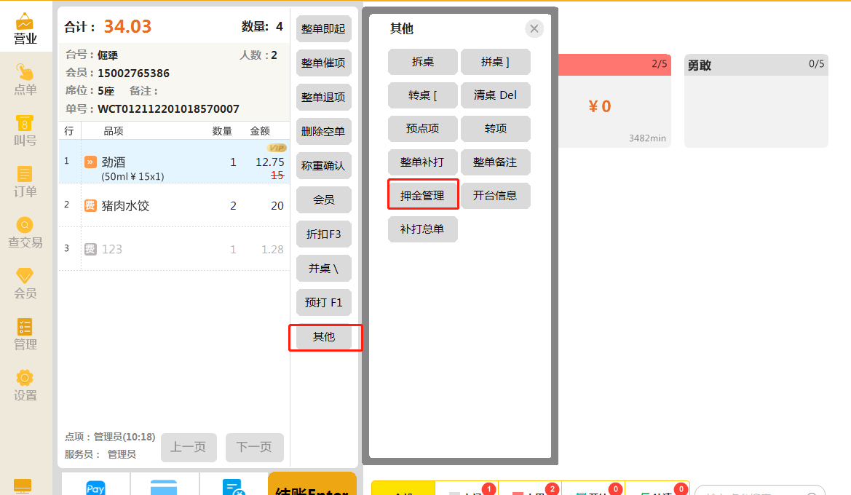
Task: Open 查交易 transaction lookup
Action: click(x=25, y=233)
